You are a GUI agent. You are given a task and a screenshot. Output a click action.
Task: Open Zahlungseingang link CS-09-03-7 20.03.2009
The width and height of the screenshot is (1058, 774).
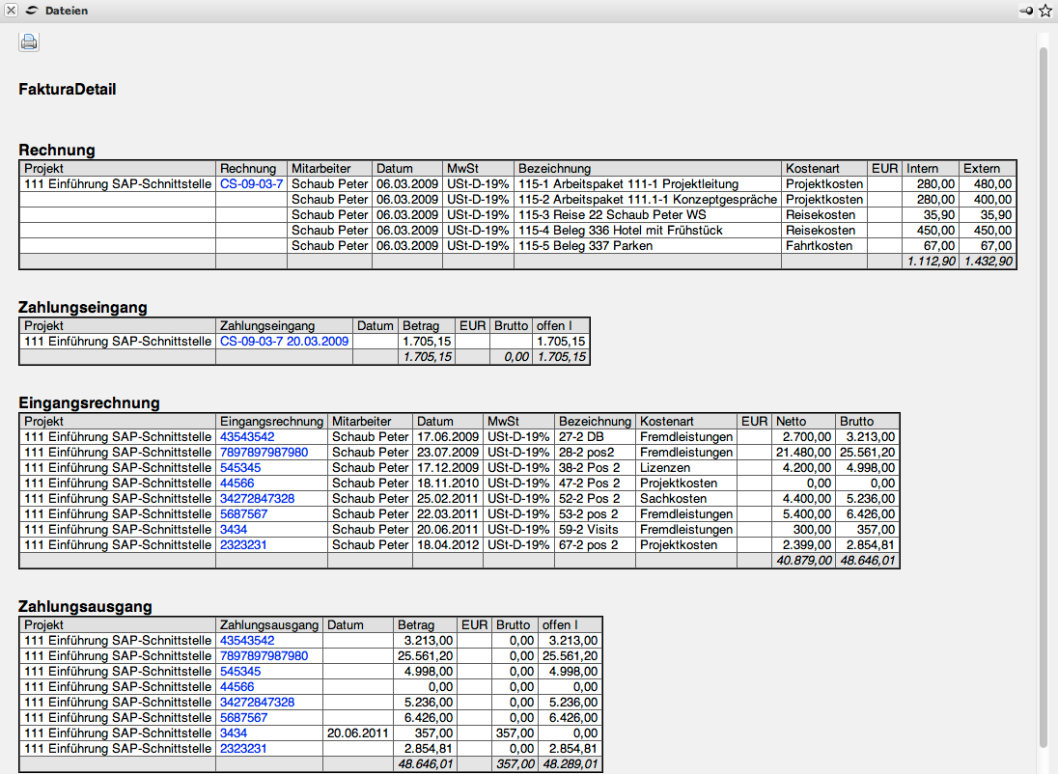(284, 342)
